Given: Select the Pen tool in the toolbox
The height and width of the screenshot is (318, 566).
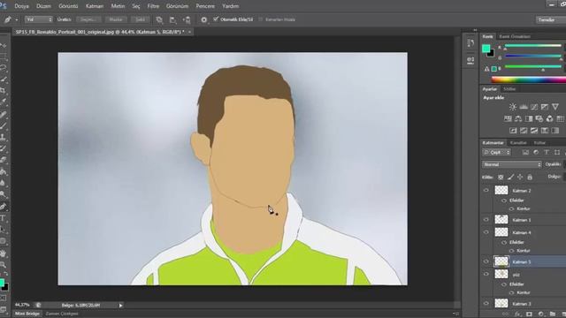Looking at the screenshot, I should pos(4,207).
